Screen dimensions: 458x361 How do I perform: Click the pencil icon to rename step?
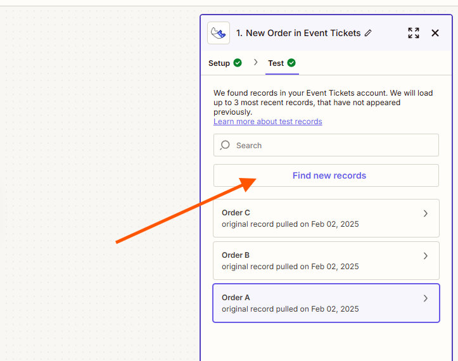coord(369,33)
